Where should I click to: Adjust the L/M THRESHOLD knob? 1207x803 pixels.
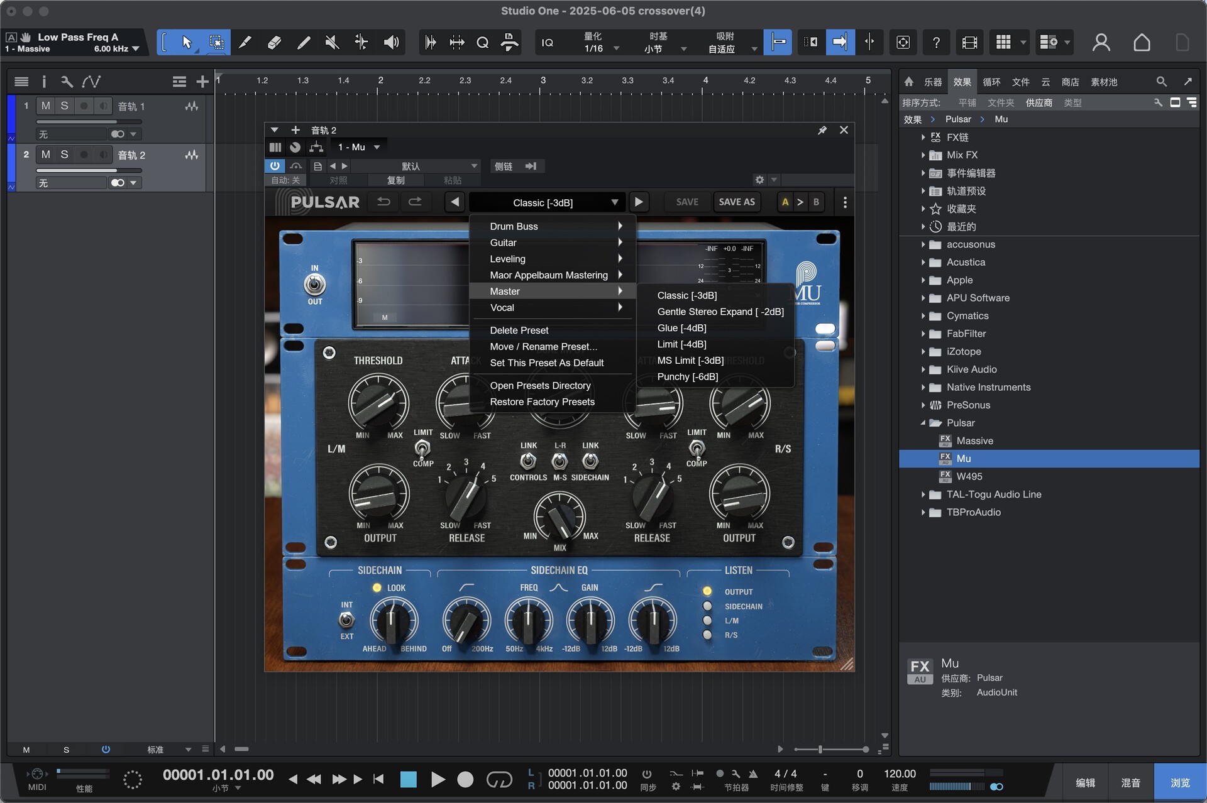378,403
